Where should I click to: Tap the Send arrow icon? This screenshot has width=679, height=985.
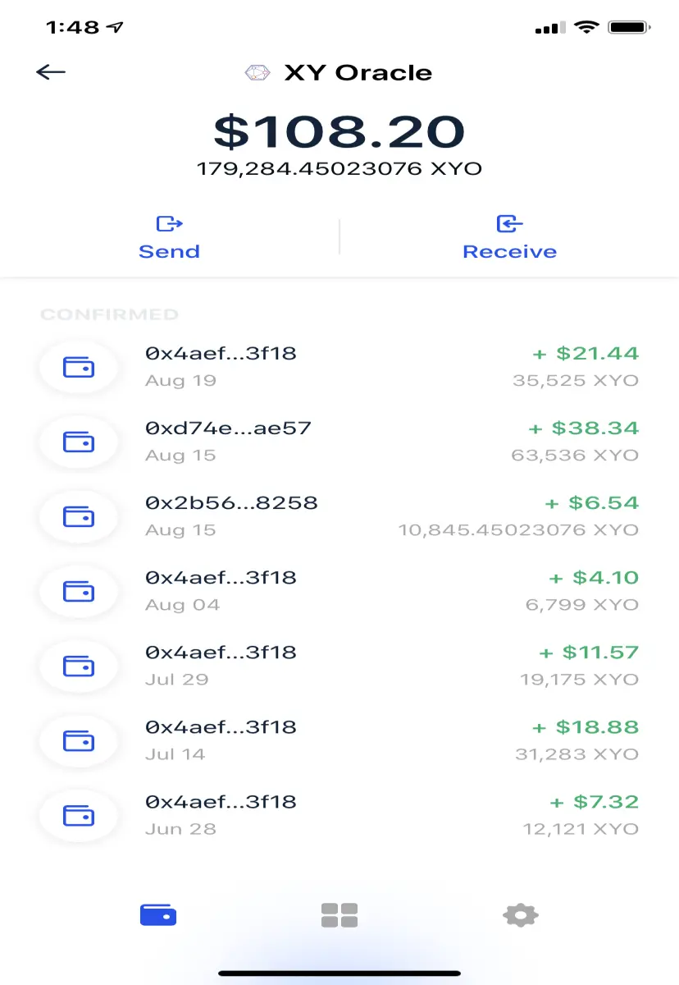click(169, 223)
